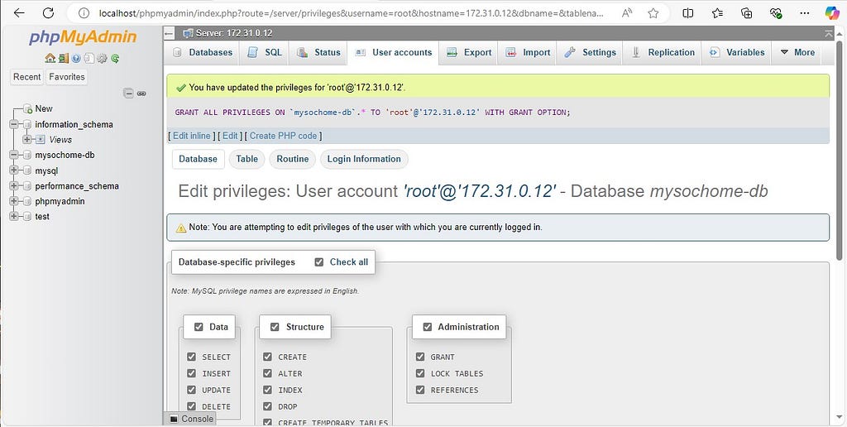Image resolution: width=847 pixels, height=427 pixels.
Task: Open the More dropdown menu
Action: click(x=797, y=52)
